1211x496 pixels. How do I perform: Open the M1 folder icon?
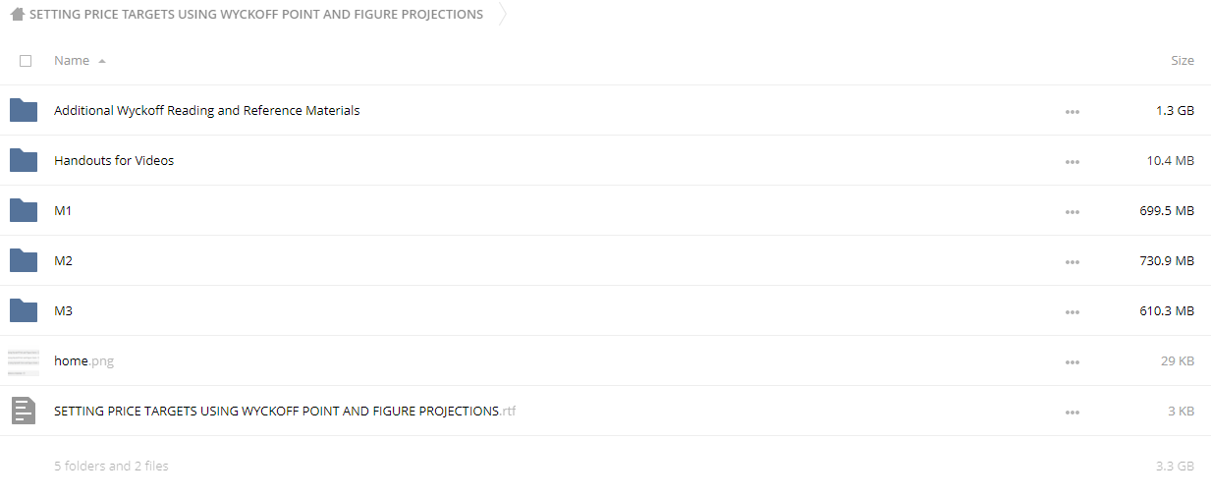(24, 210)
